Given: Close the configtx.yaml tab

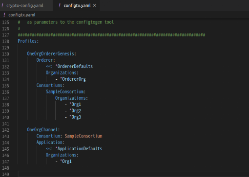Looking at the screenshot, I should (x=95, y=5).
